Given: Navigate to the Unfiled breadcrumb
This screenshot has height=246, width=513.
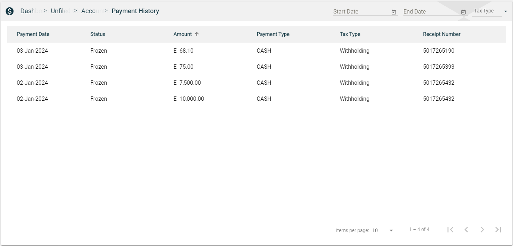Looking at the screenshot, I should [59, 11].
